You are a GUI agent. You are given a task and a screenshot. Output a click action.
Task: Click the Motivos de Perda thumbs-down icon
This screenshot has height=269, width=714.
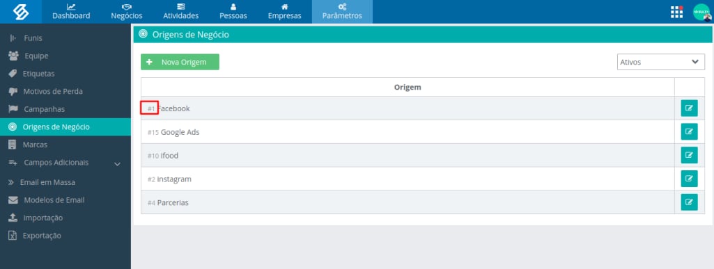tap(13, 91)
